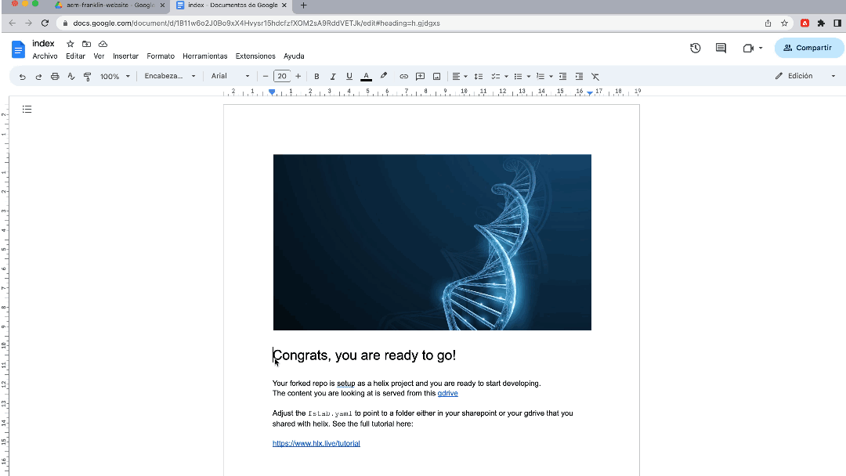The width and height of the screenshot is (846, 476).
Task: Show document outline icon at left
Action: click(x=27, y=110)
